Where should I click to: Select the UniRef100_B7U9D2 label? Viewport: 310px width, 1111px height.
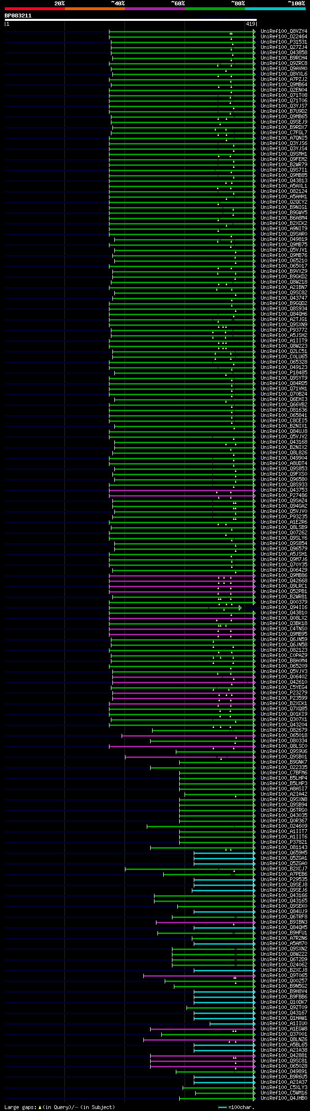(284, 112)
